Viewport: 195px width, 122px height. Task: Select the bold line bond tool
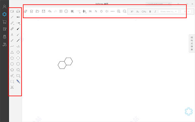click(18, 40)
